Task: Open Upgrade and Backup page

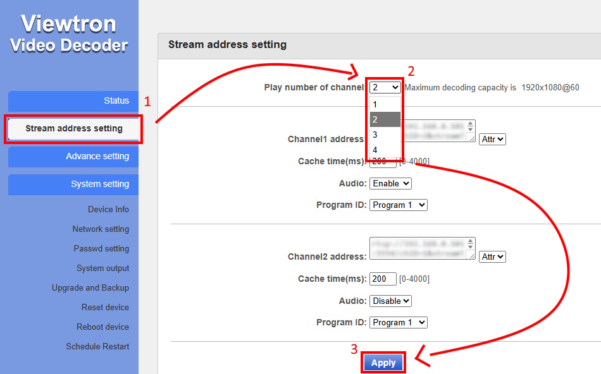Action: 90,288
